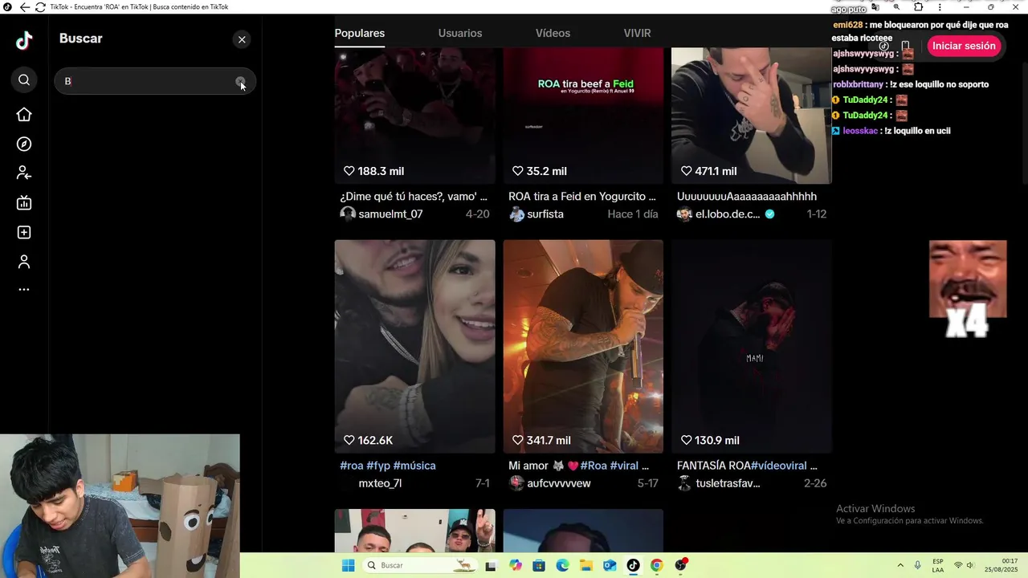This screenshot has width=1028, height=578.
Task: Open the ESP LAA language selector
Action: click(x=938, y=565)
